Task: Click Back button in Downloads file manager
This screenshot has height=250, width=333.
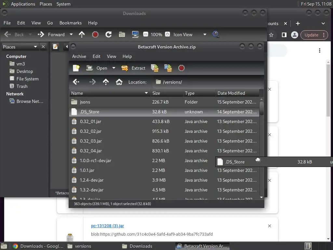Action: tap(14, 35)
